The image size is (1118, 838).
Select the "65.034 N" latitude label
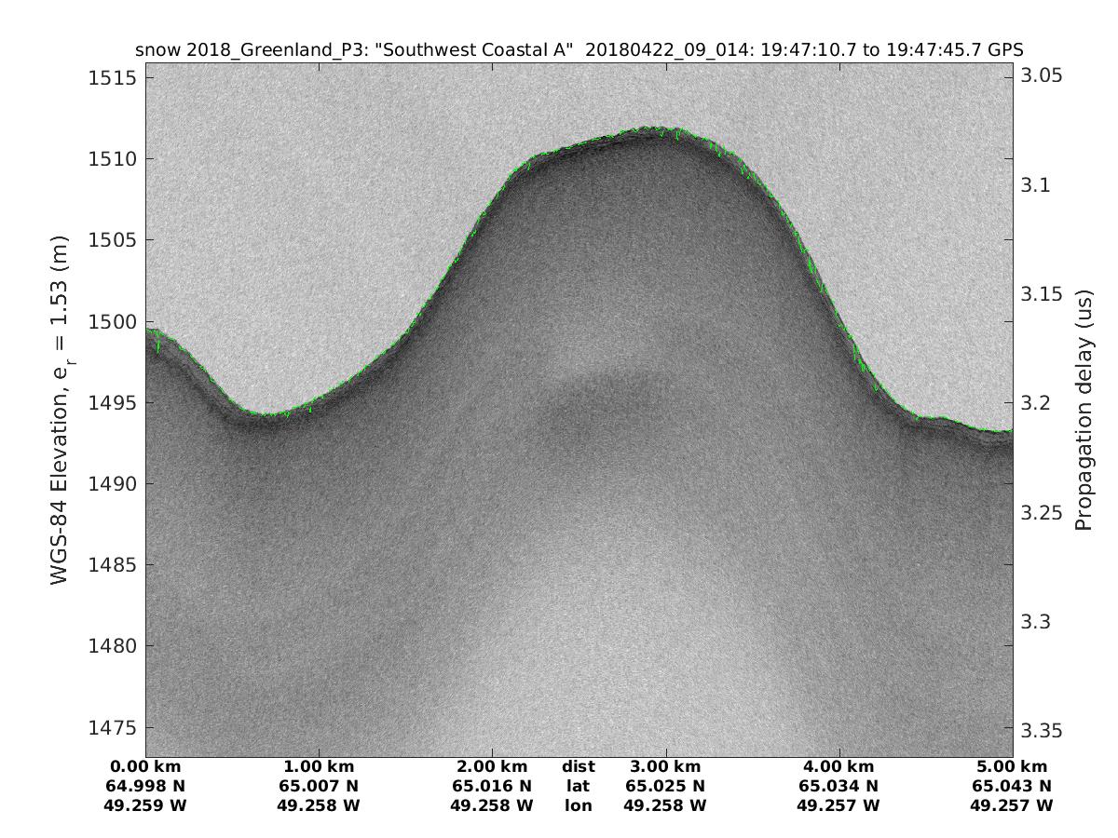pos(838,786)
